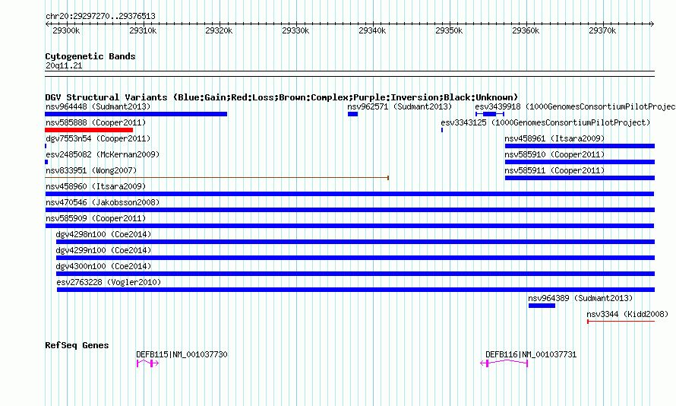Open DEFB116|NM_001037731 gene label
676x406 pixels.
(531, 354)
